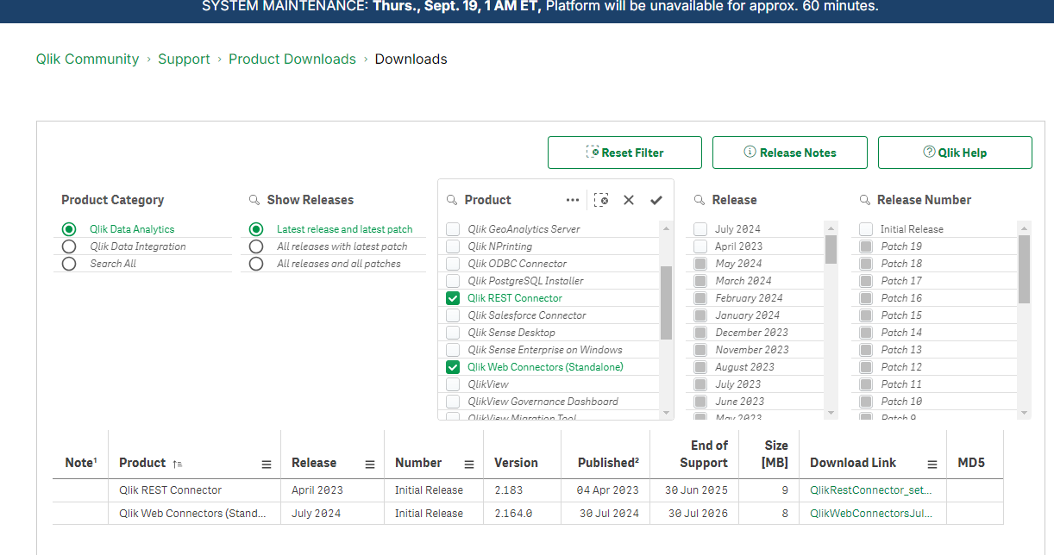This screenshot has width=1054, height=555.
Task: Click the Product column sort arrow icon
Action: click(x=177, y=464)
